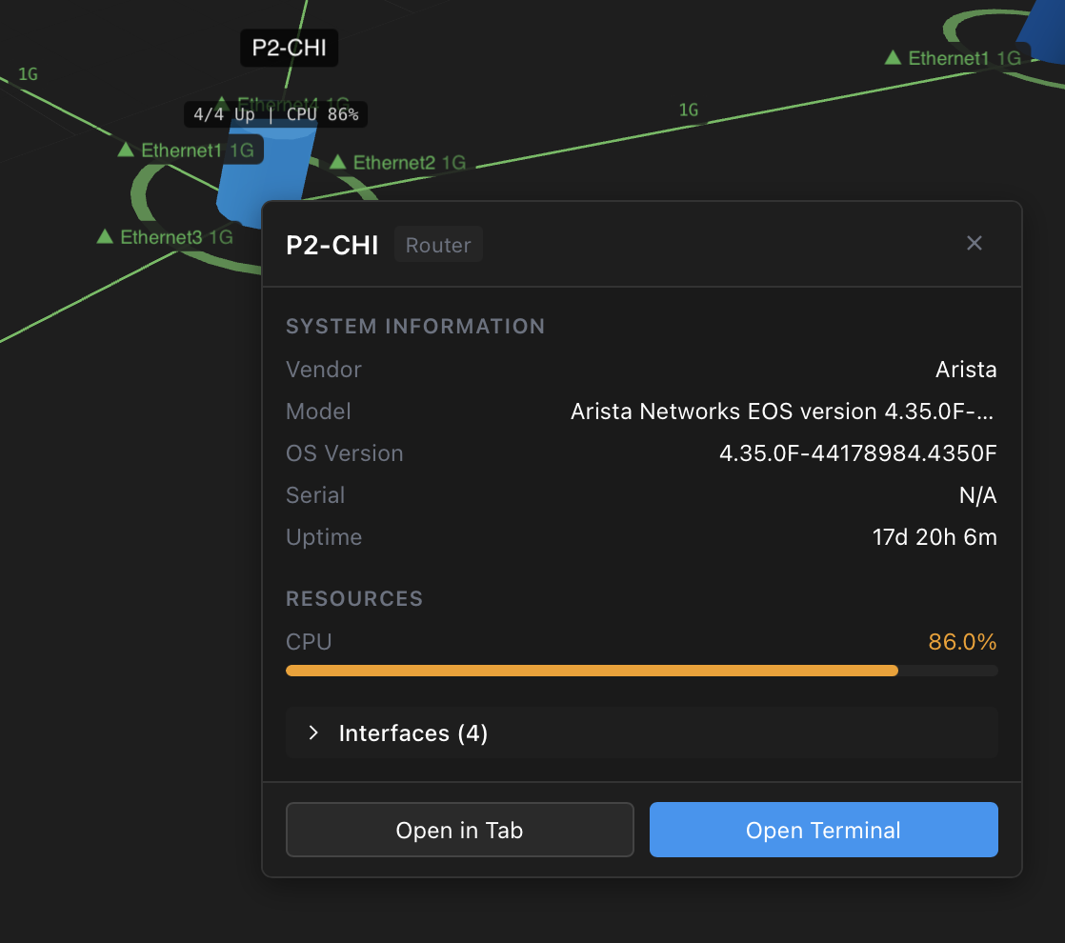The height and width of the screenshot is (943, 1065).
Task: Click the P2-CHI title in the panel header
Action: (x=332, y=245)
